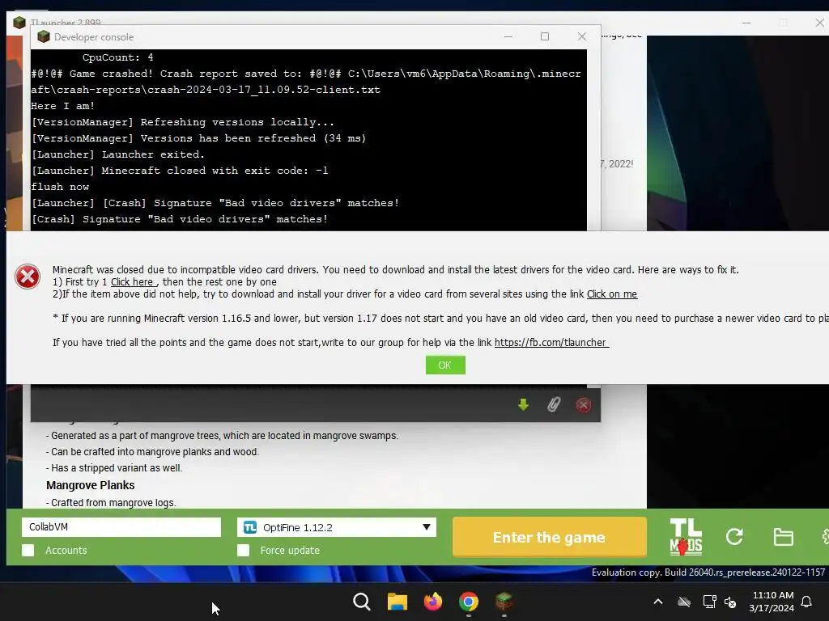Toggle the Accounts checkbox
This screenshot has width=829, height=621.
pos(28,550)
